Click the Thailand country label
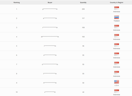 click(116, 21)
